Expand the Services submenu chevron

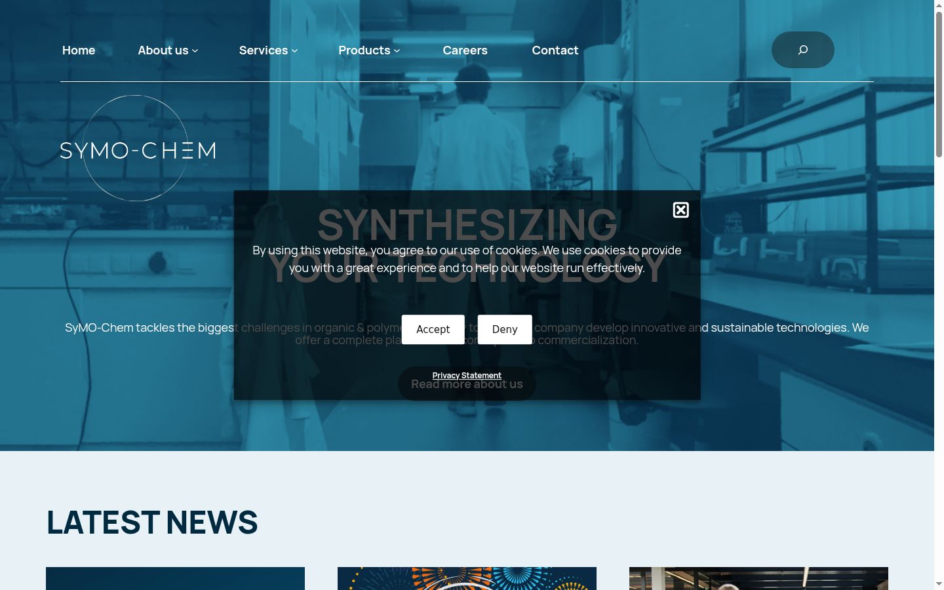(x=294, y=50)
